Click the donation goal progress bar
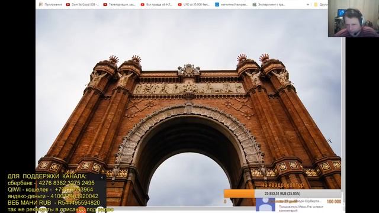 point(282,193)
